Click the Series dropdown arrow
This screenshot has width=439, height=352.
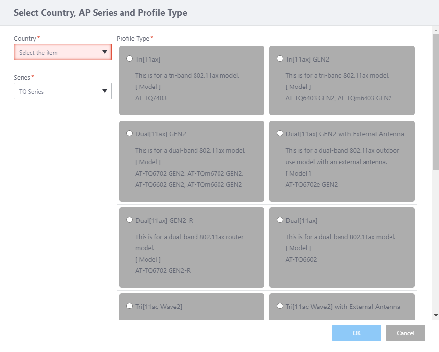tap(104, 91)
